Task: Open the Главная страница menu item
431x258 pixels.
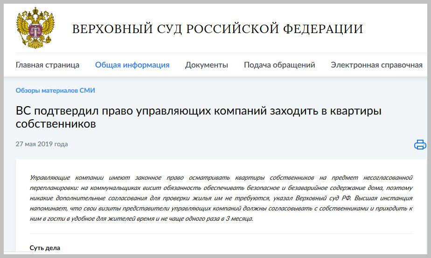Action: tap(48, 65)
